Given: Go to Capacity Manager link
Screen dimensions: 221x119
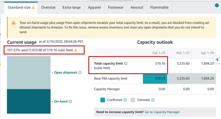Looking at the screenshot, I should click(162, 112).
